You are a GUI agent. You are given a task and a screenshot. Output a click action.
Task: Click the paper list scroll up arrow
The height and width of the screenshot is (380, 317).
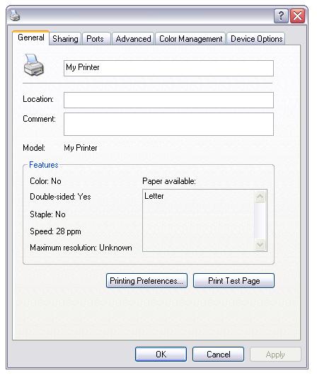(x=260, y=196)
